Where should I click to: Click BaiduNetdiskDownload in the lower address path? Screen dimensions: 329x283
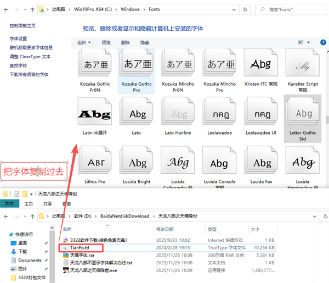125,216
